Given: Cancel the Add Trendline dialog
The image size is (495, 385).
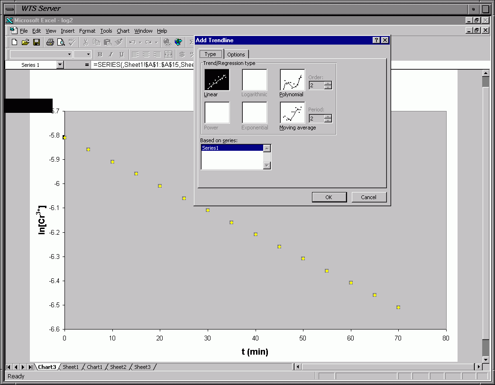Looking at the screenshot, I should (x=369, y=197).
